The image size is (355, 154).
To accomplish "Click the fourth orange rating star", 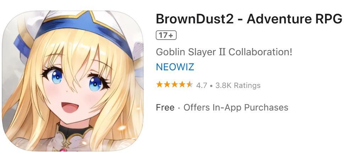I will tap(182, 85).
